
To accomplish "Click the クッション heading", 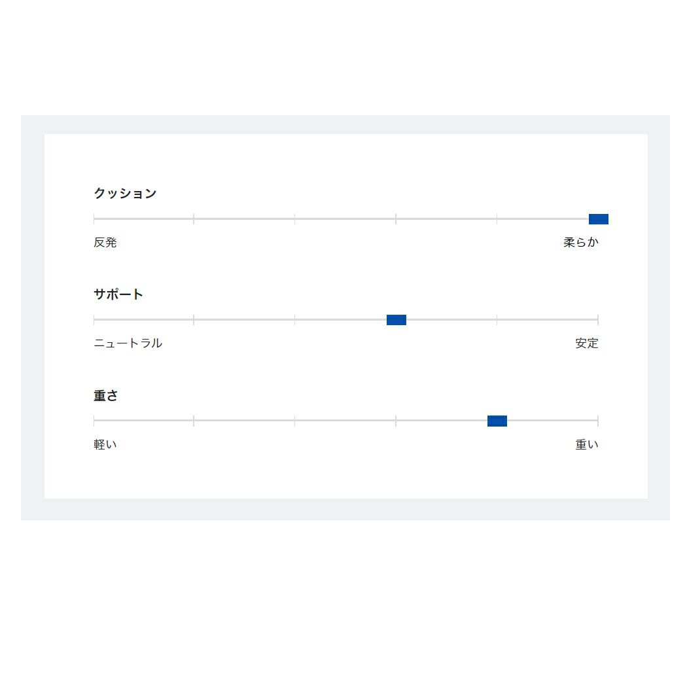I will coord(125,193).
